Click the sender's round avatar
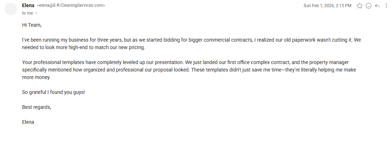392x143 pixels. (11, 9)
